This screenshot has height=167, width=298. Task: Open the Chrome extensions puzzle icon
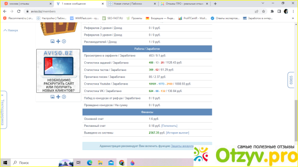(272, 11)
